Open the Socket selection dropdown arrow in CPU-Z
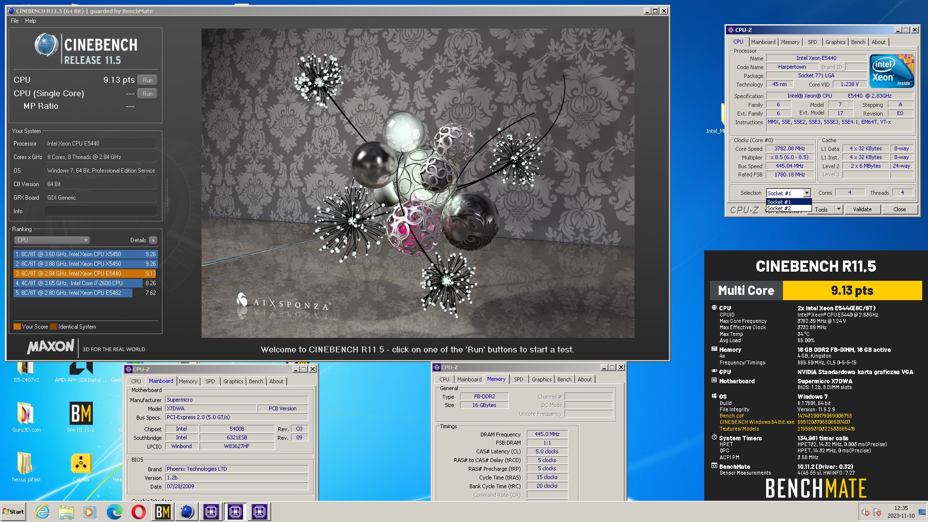The width and height of the screenshot is (928, 522). coord(807,193)
